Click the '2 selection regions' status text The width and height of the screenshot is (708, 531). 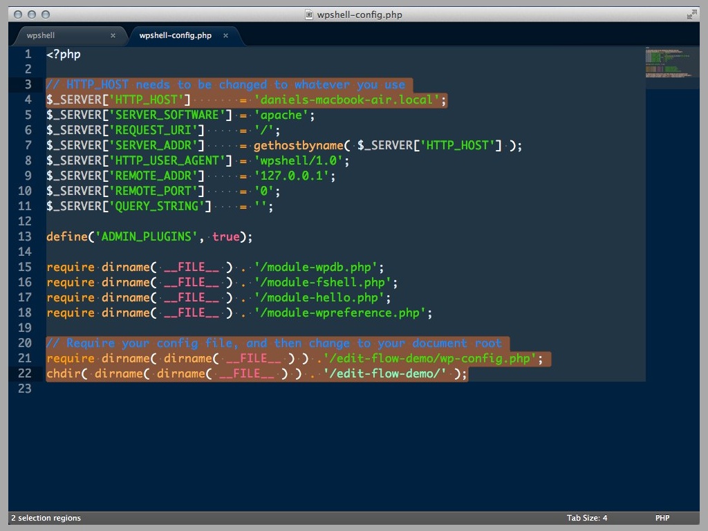click(46, 518)
